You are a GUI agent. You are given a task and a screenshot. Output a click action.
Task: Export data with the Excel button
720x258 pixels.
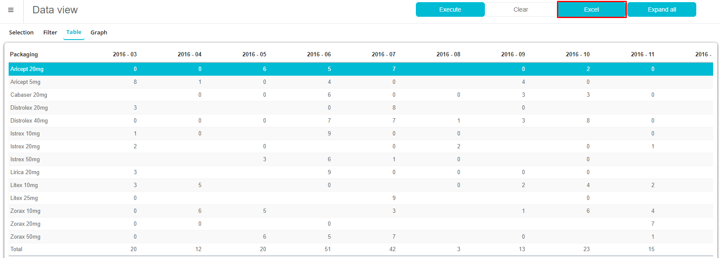[591, 9]
